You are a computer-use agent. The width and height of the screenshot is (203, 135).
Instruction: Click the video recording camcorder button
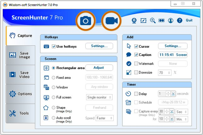[x=111, y=21]
